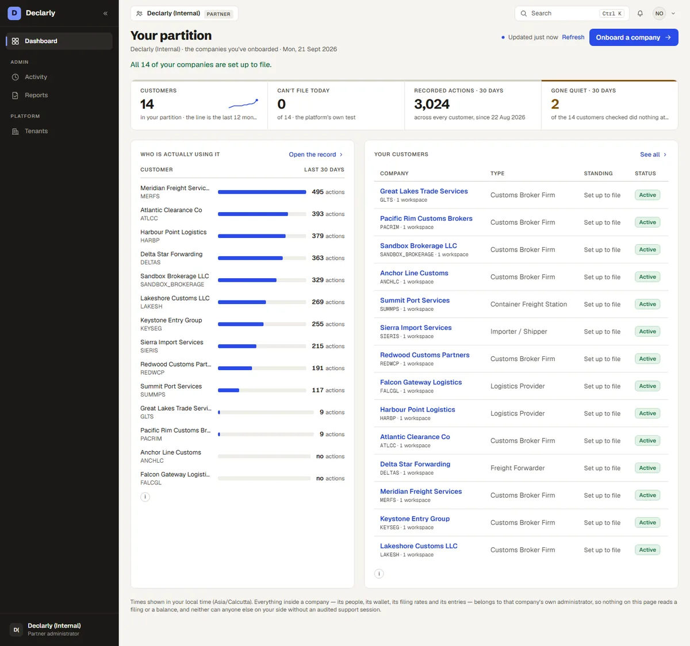Image resolution: width=690 pixels, height=646 pixels.
Task: Open Anchor Line Customs company link
Action: 414,273
